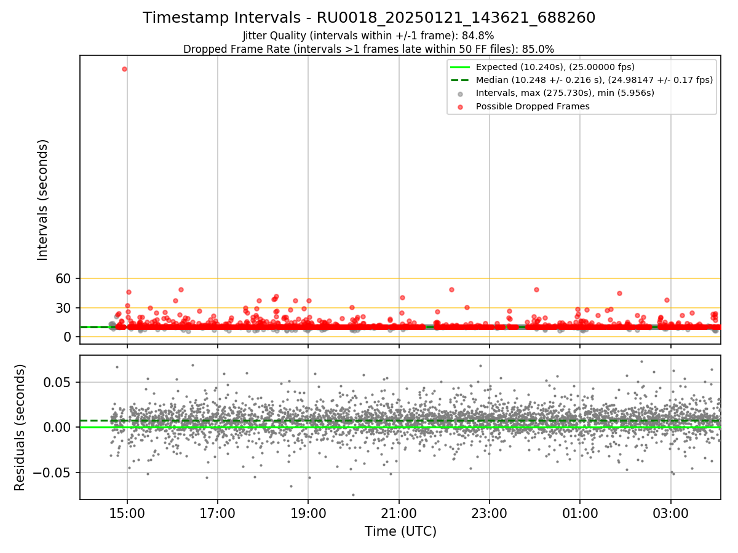
Task: Click the 21:00 time tick label
Action: (399, 512)
